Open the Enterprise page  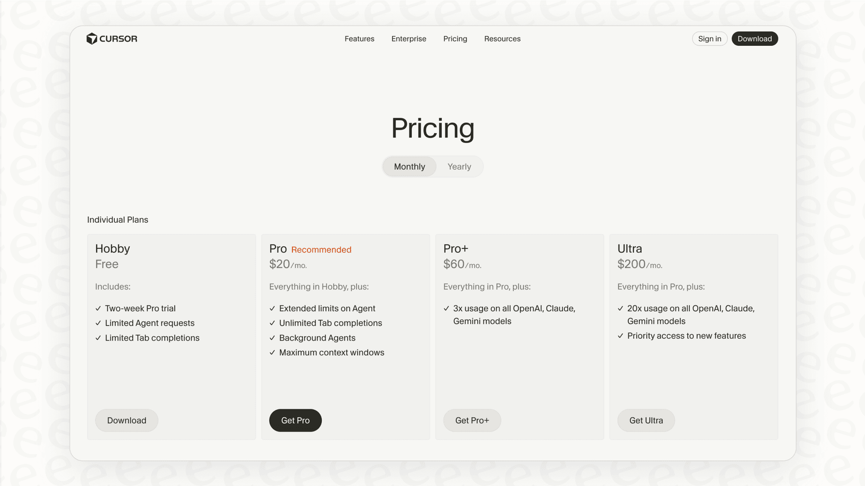(409, 39)
